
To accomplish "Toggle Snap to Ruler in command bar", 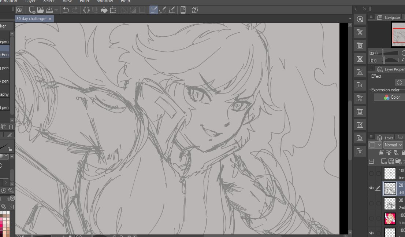I will (154, 10).
